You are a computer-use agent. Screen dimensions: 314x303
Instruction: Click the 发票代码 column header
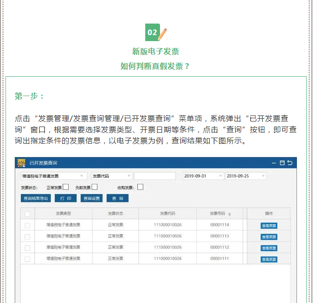(167, 213)
